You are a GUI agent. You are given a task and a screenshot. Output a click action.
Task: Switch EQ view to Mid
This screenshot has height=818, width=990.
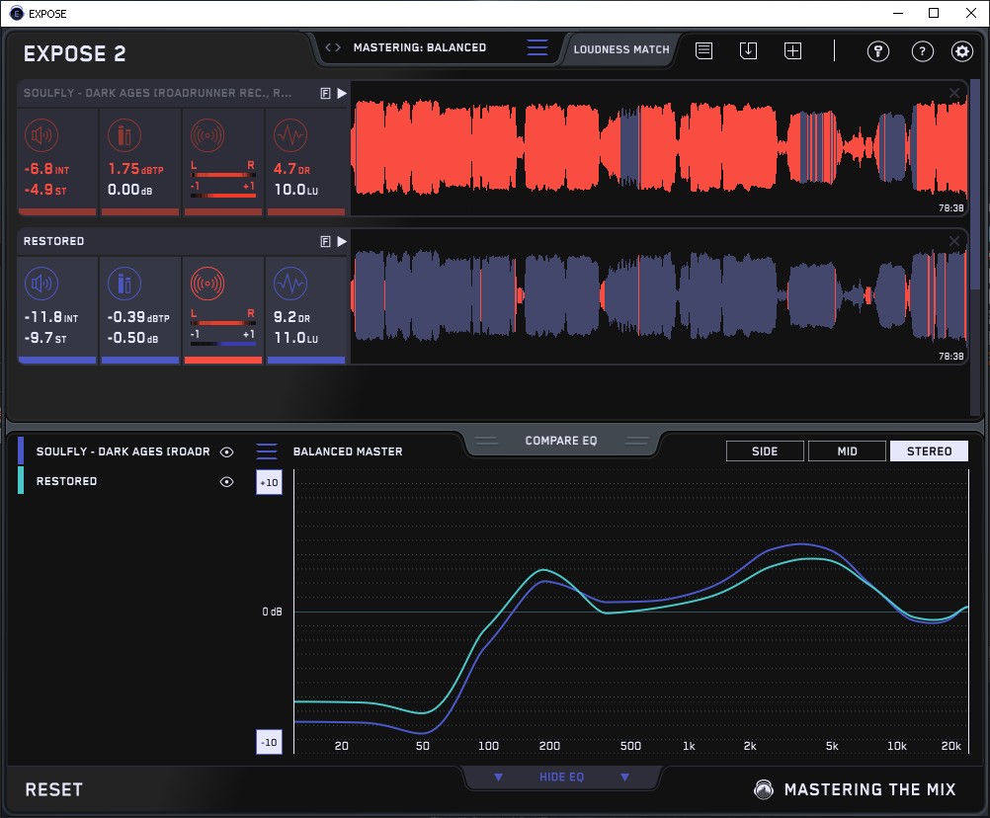[847, 451]
